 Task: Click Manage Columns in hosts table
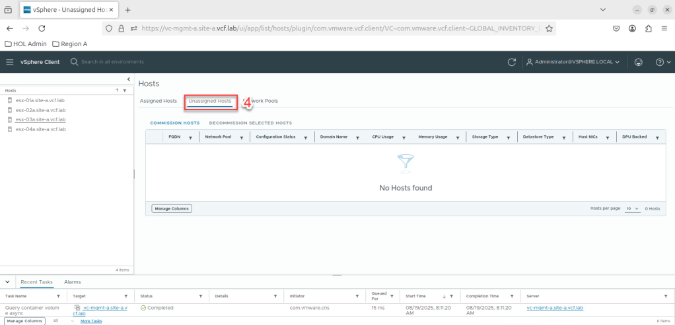(172, 208)
